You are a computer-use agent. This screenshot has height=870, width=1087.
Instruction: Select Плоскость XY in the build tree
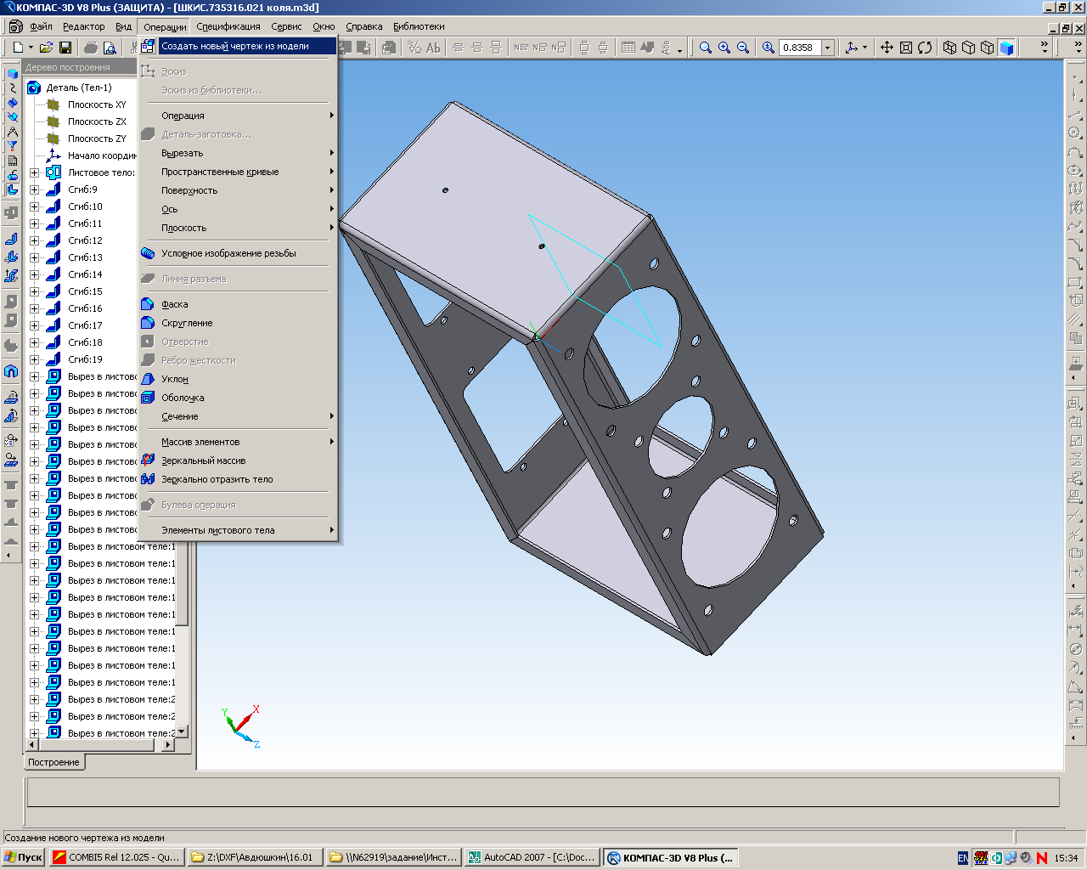click(x=96, y=105)
